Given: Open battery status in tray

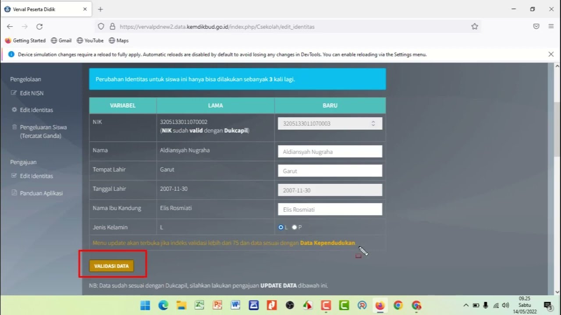Looking at the screenshot, I should coord(476,305).
